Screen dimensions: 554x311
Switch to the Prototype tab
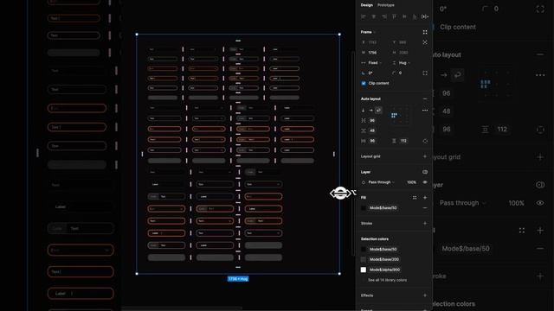tap(386, 5)
